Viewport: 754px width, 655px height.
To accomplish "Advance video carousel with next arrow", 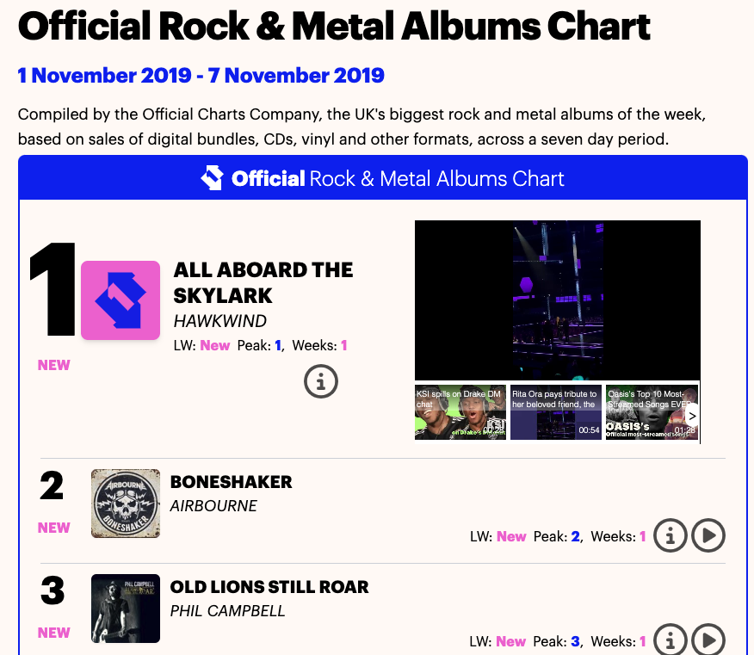I will (692, 416).
